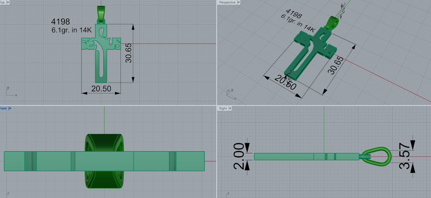Select "6.1gr. in 14K" annotation in Top view

click(x=72, y=30)
